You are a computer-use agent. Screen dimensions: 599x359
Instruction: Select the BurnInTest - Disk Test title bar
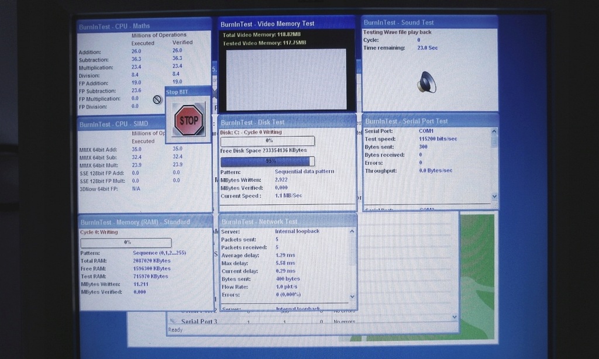(x=287, y=122)
